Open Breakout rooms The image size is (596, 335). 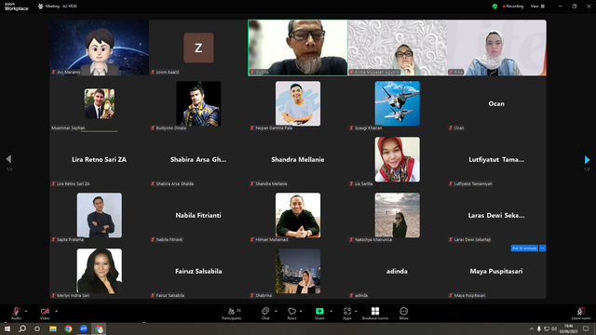(375, 314)
